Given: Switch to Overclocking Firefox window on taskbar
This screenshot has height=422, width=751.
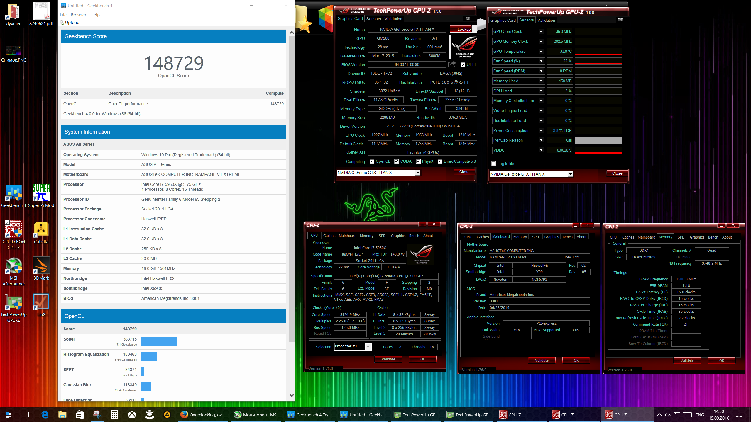Looking at the screenshot, I should click(x=202, y=415).
